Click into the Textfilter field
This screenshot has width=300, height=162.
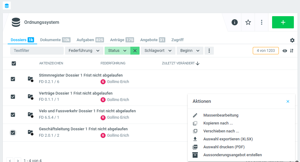[x=37, y=51]
